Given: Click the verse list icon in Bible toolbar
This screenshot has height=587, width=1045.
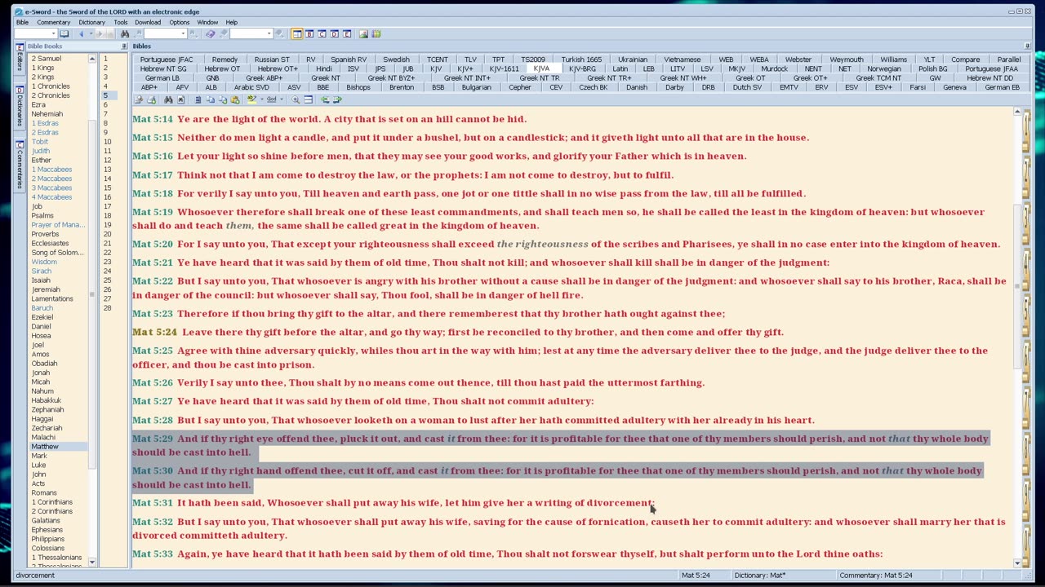Looking at the screenshot, I should pyautogui.click(x=198, y=99).
